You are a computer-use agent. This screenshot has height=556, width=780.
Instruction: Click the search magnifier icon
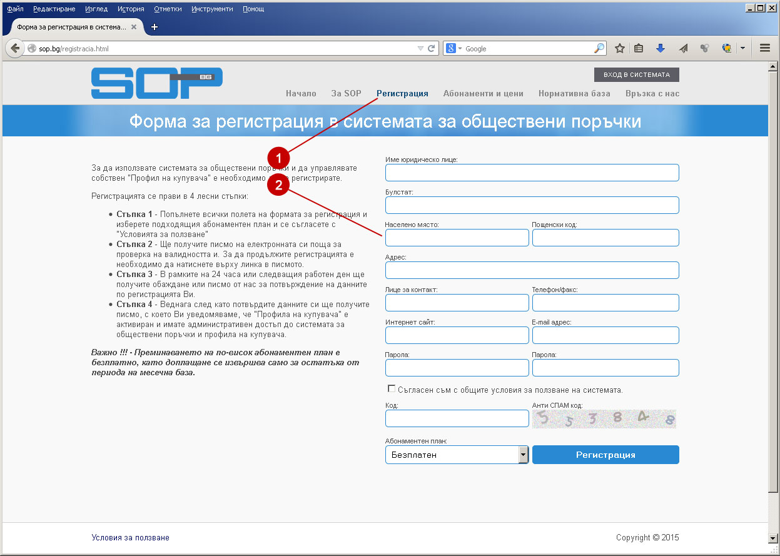tap(599, 48)
